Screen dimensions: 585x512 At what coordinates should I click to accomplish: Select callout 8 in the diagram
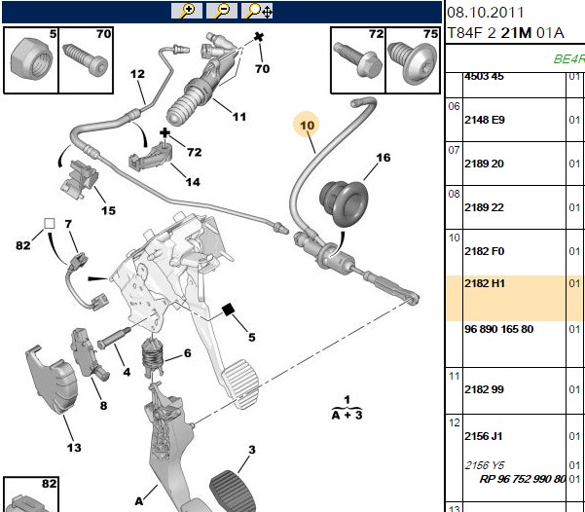(103, 405)
